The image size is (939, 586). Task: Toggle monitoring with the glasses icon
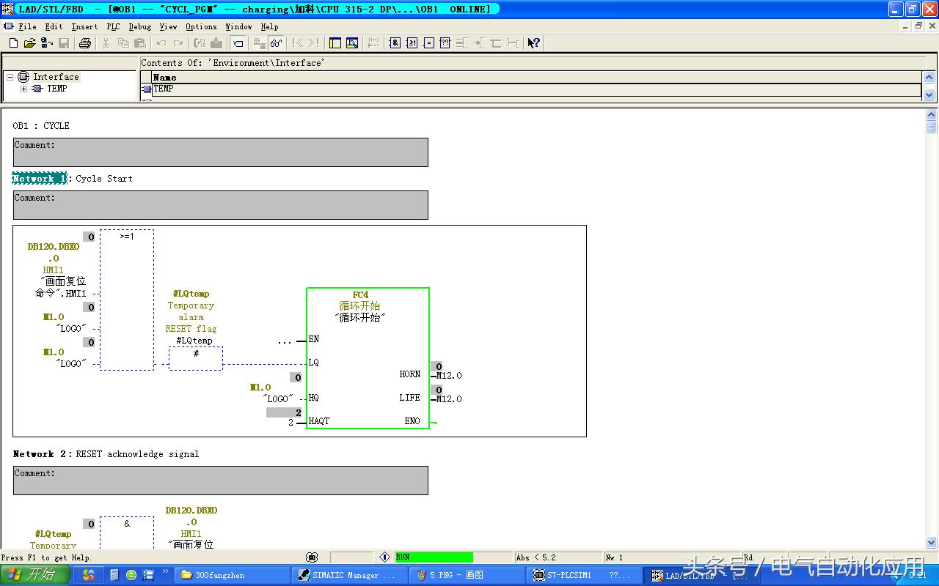pos(276,42)
